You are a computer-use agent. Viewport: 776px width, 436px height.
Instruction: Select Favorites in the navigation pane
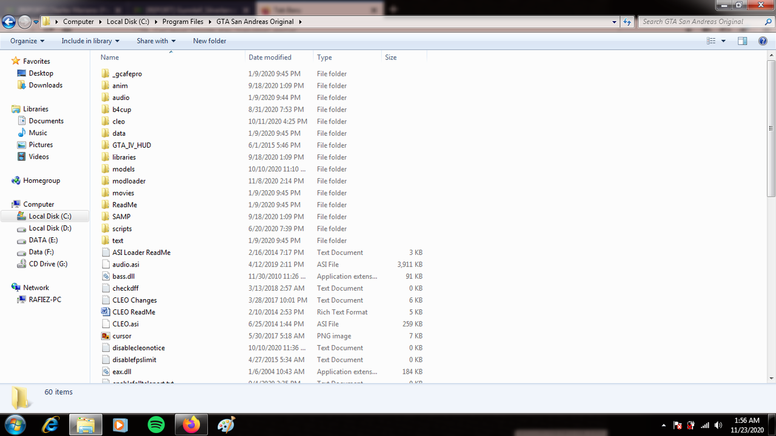[36, 61]
